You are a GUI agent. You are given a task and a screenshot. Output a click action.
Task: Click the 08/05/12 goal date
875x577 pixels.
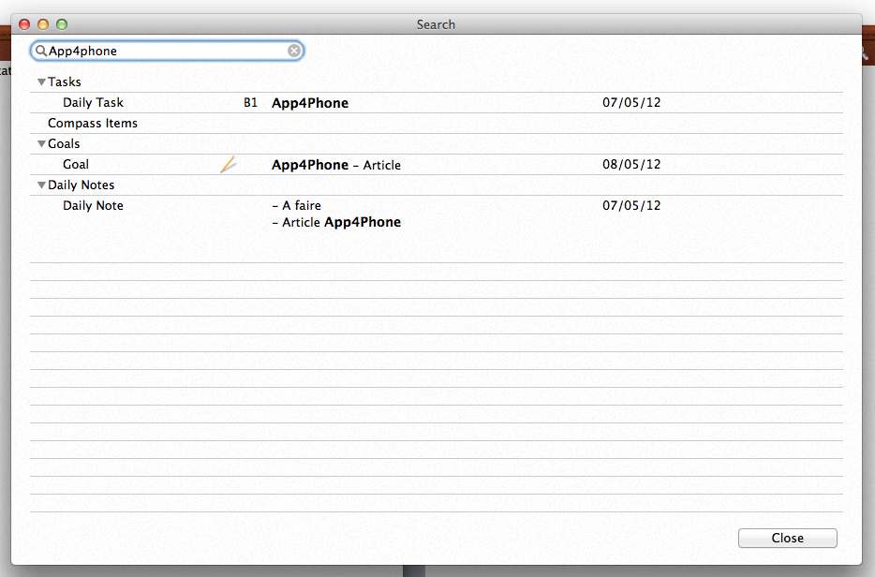pos(631,165)
